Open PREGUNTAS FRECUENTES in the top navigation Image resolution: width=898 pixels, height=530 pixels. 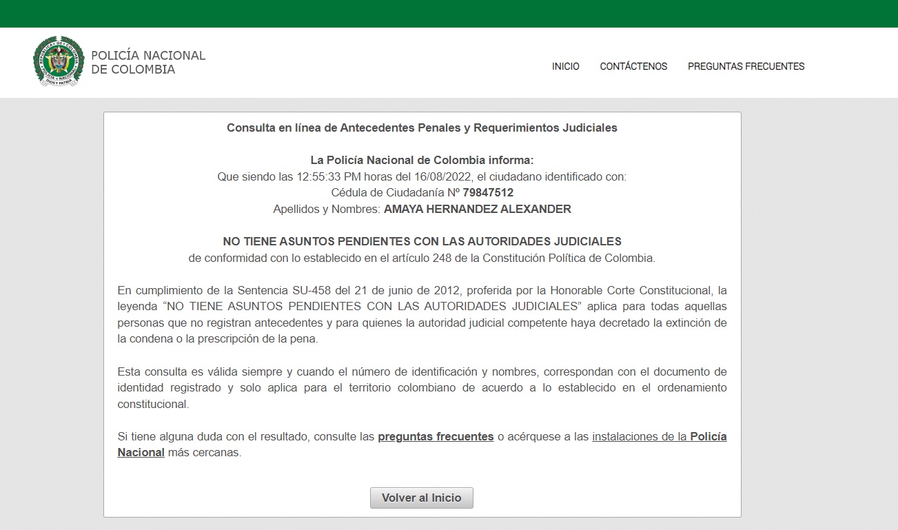point(746,67)
